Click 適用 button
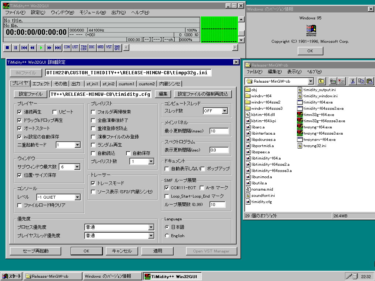Image resolution: width=375 pixels, height=281 pixels. [157, 251]
